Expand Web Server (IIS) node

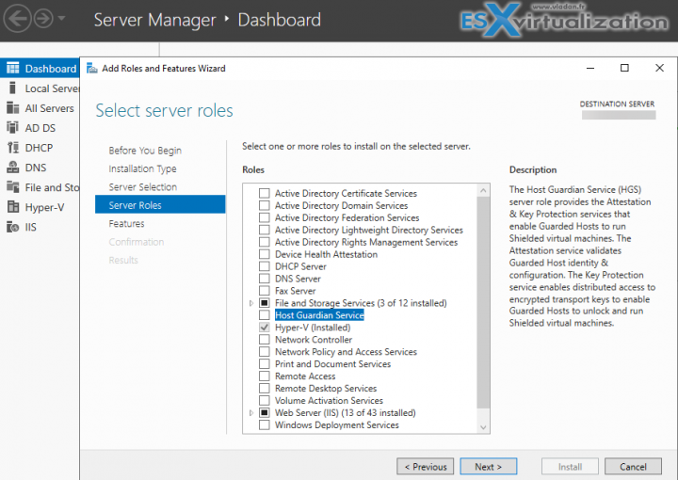coord(251,413)
